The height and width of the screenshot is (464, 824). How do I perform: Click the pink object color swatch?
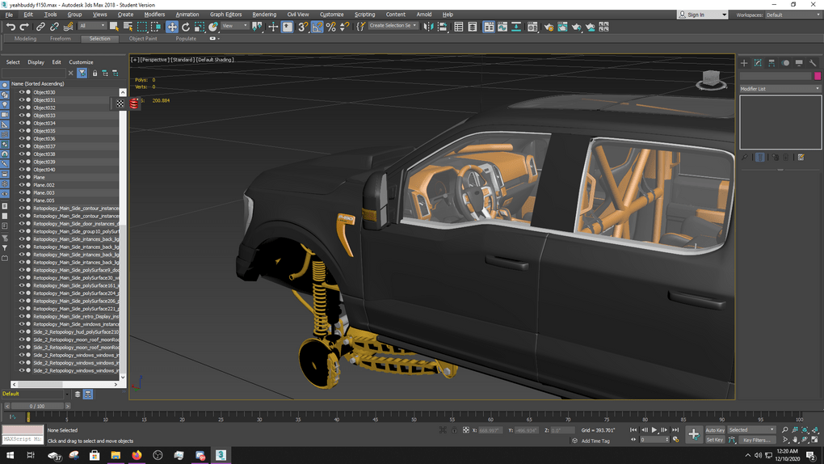818,76
